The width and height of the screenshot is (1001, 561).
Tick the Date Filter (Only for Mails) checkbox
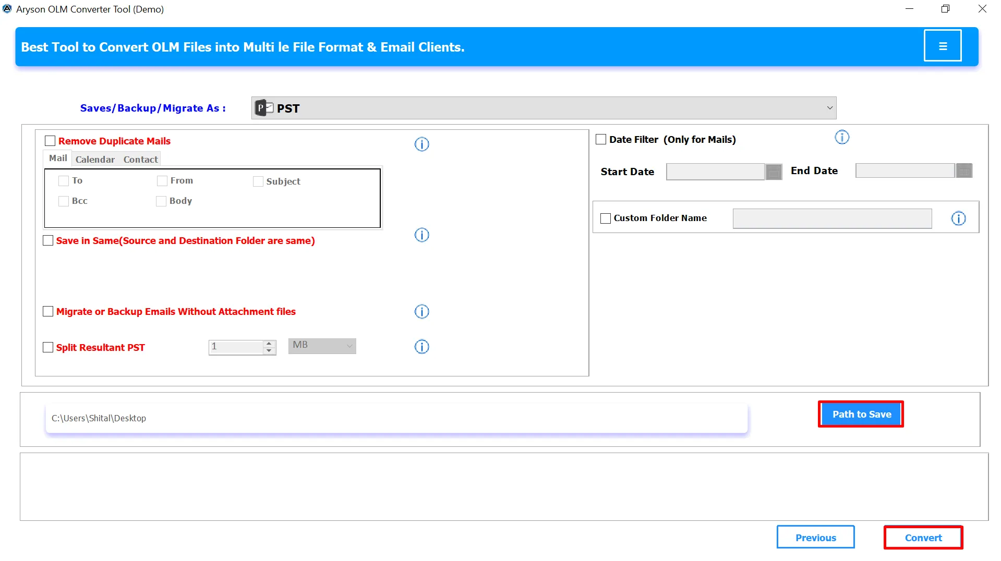pyautogui.click(x=601, y=139)
